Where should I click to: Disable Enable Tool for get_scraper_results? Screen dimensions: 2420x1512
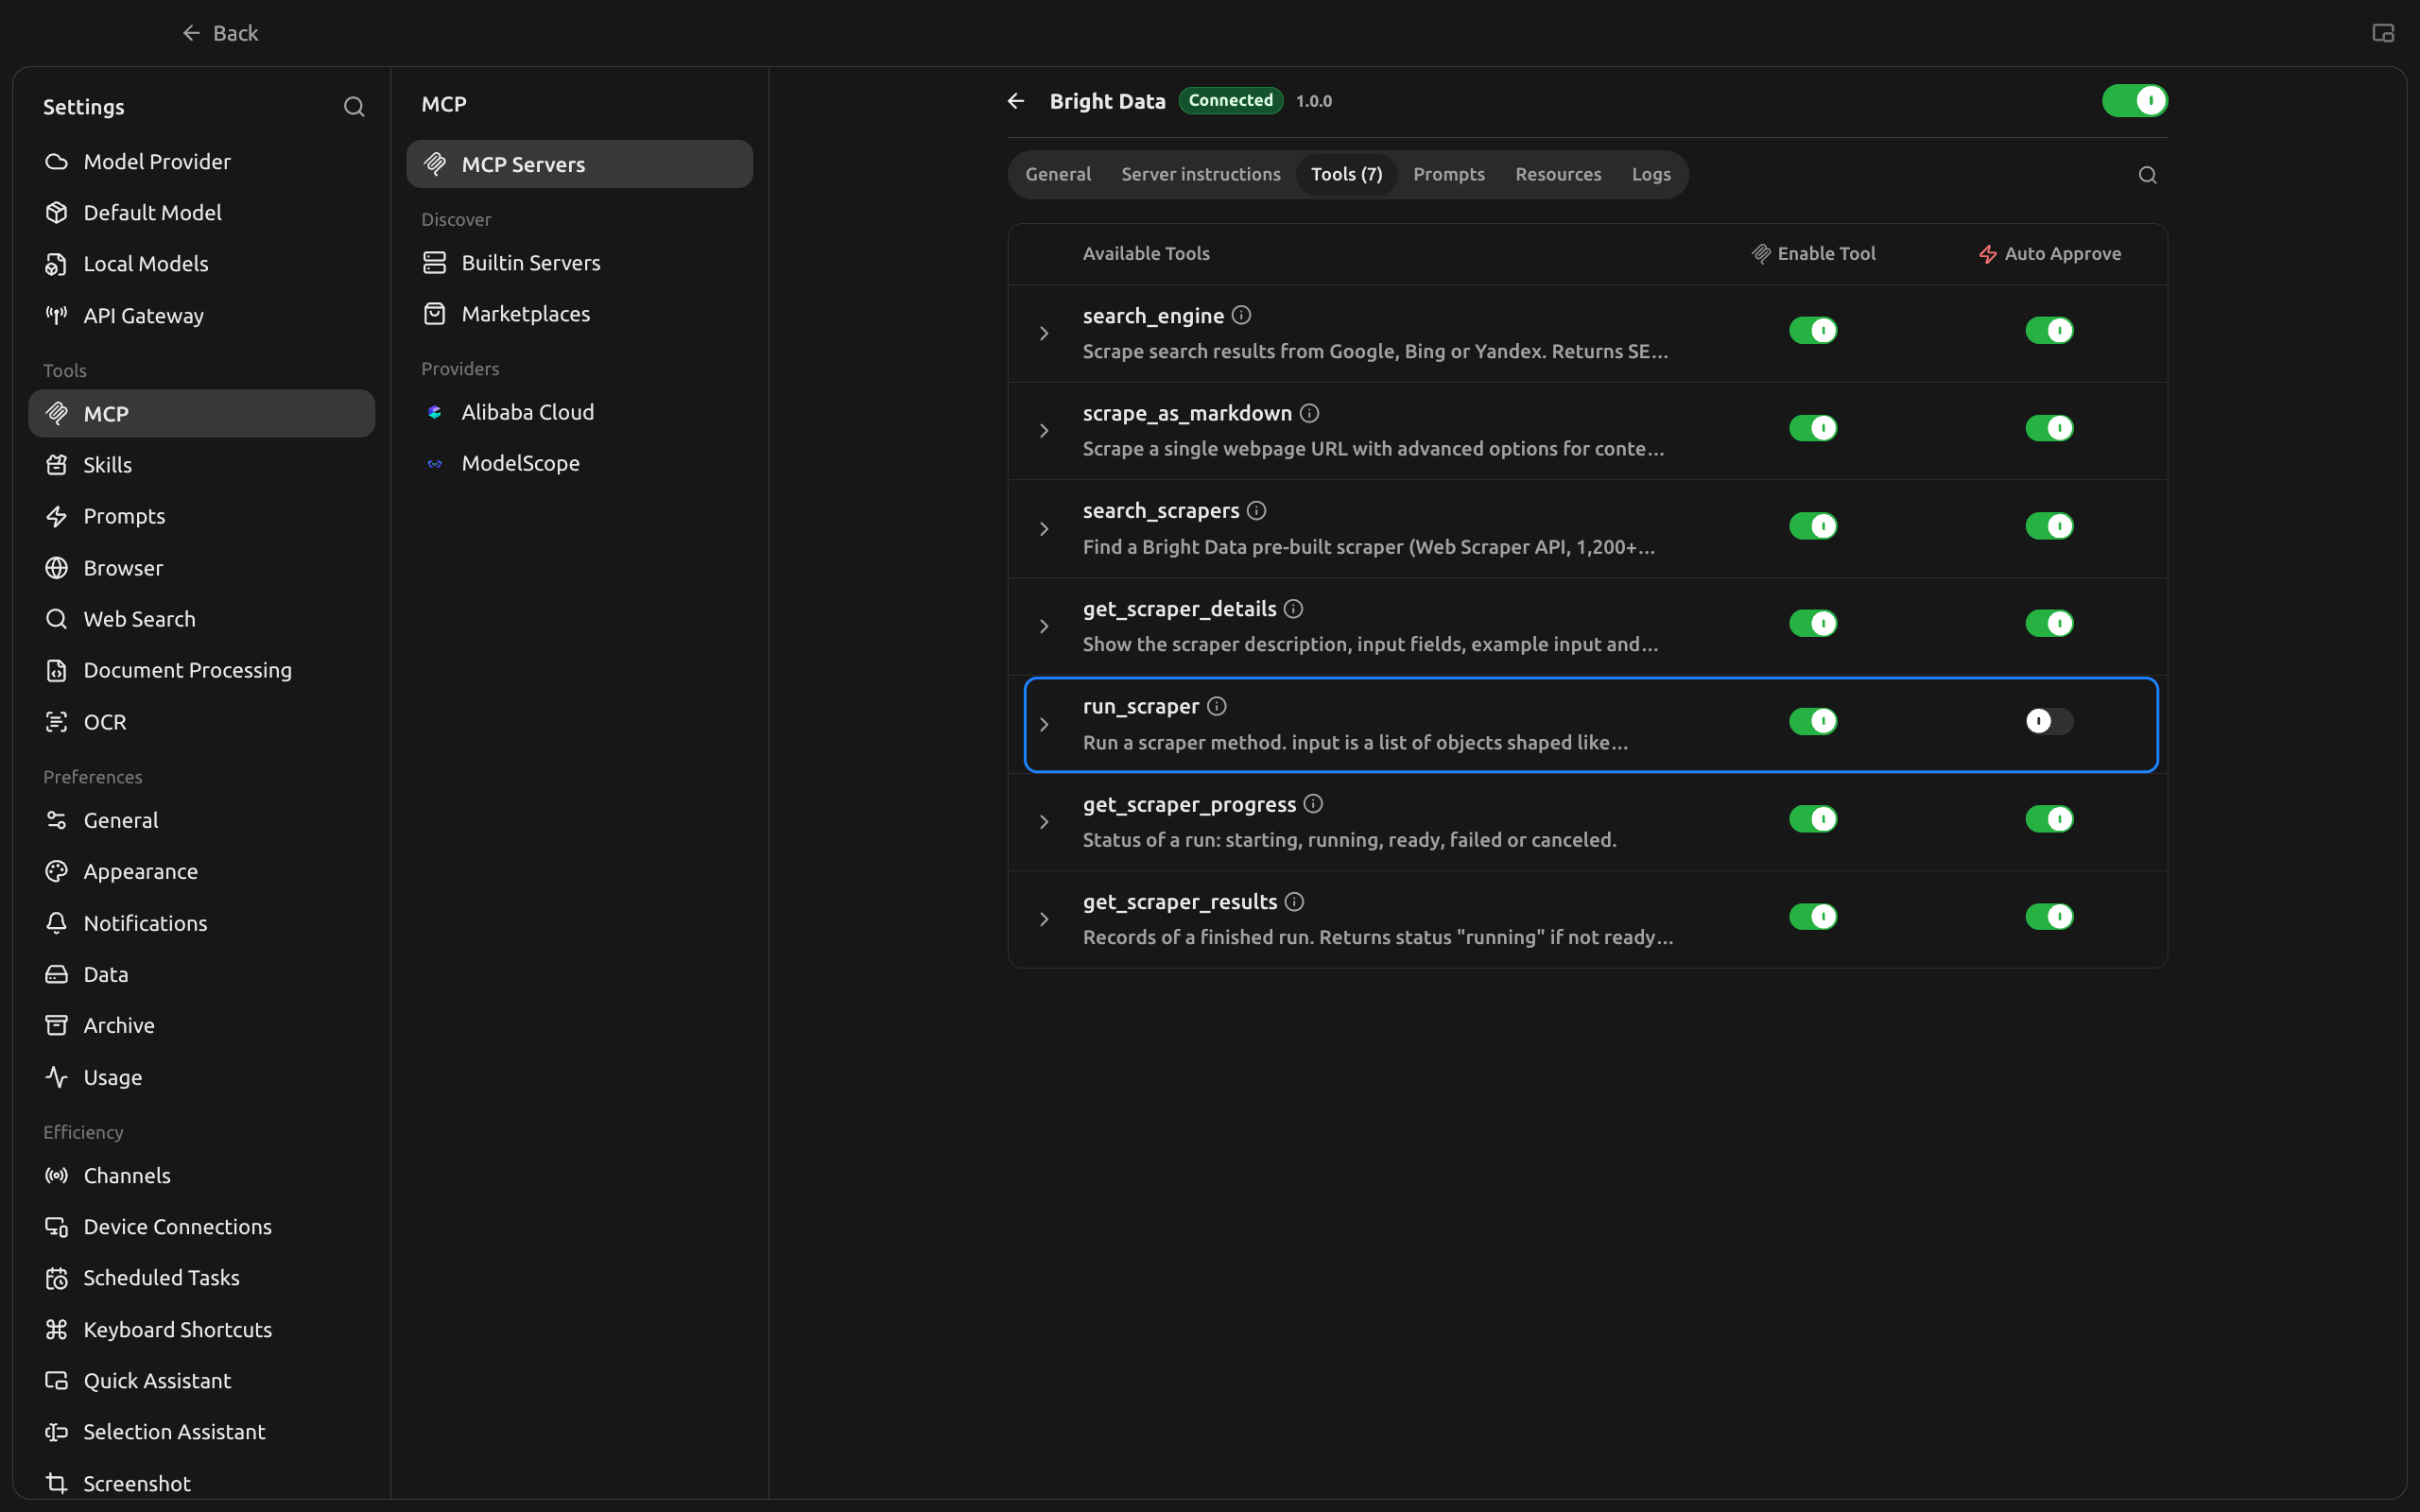[x=1813, y=916]
